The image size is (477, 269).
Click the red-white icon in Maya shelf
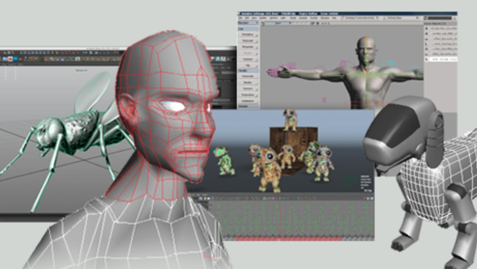10,59
